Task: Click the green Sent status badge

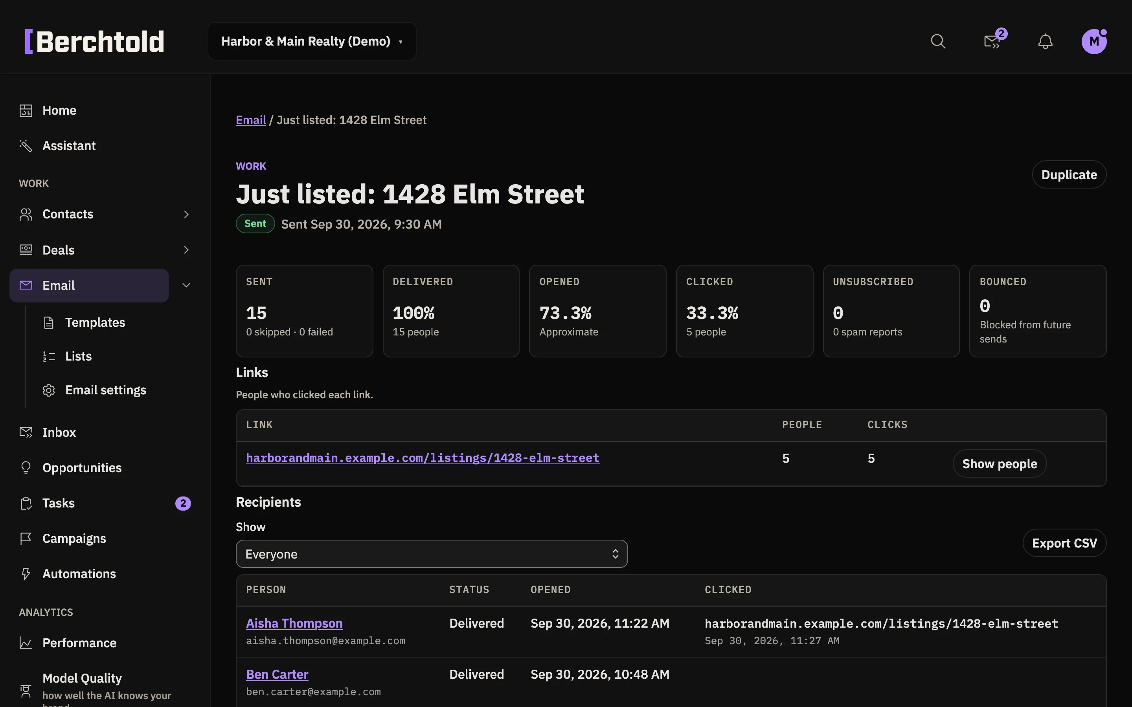Action: click(x=255, y=223)
